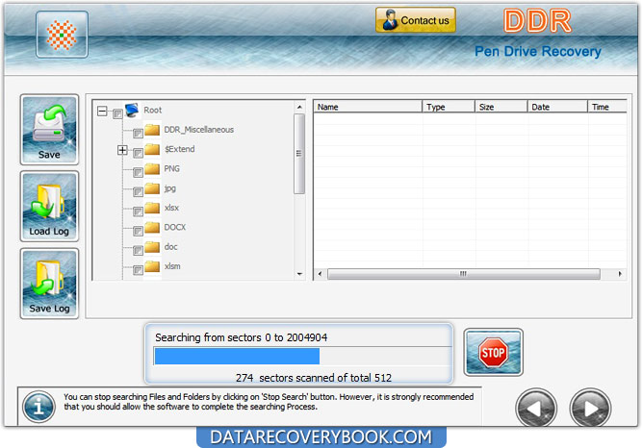Open the Load Log button

coord(49,206)
